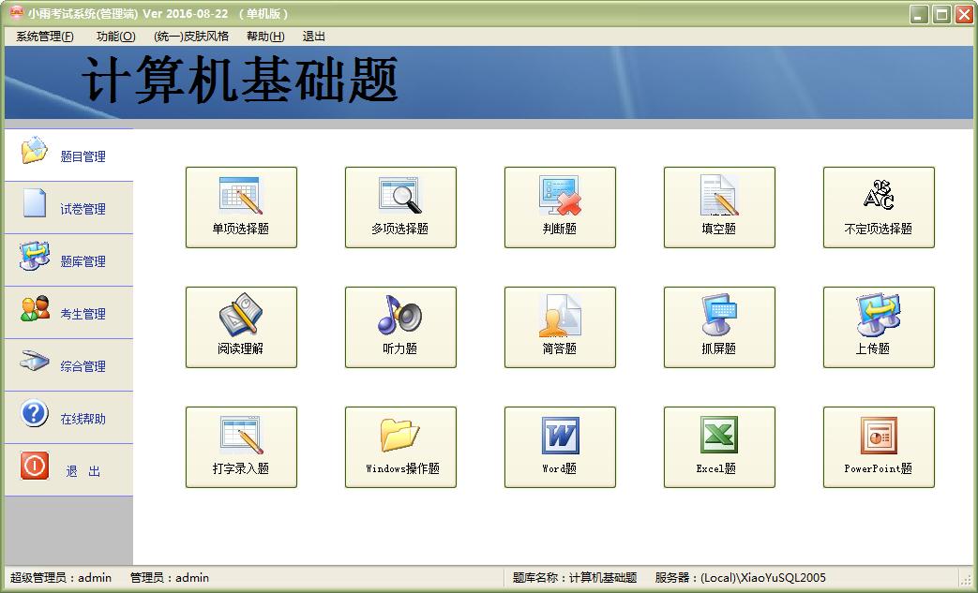
Task: Click the app icon in title bar
Action: click(16, 12)
